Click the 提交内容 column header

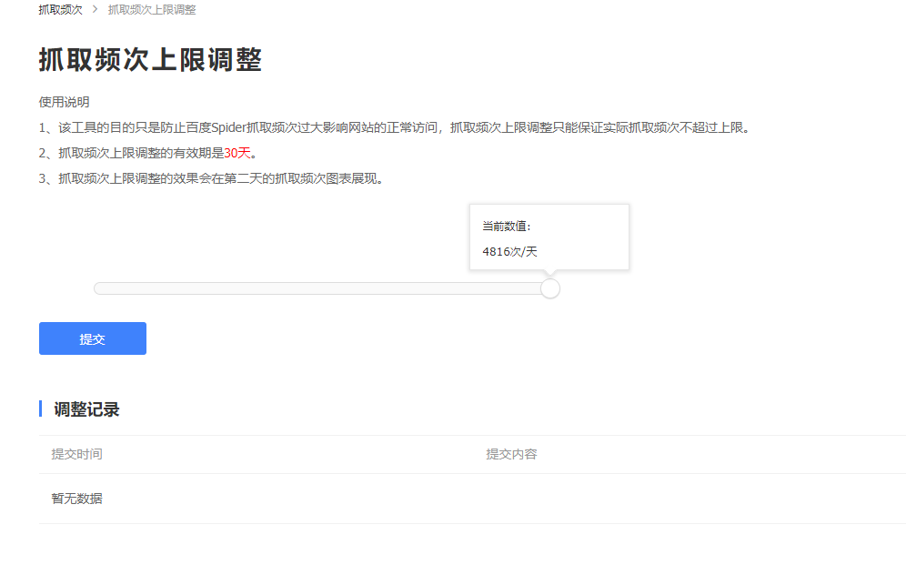[511, 454]
